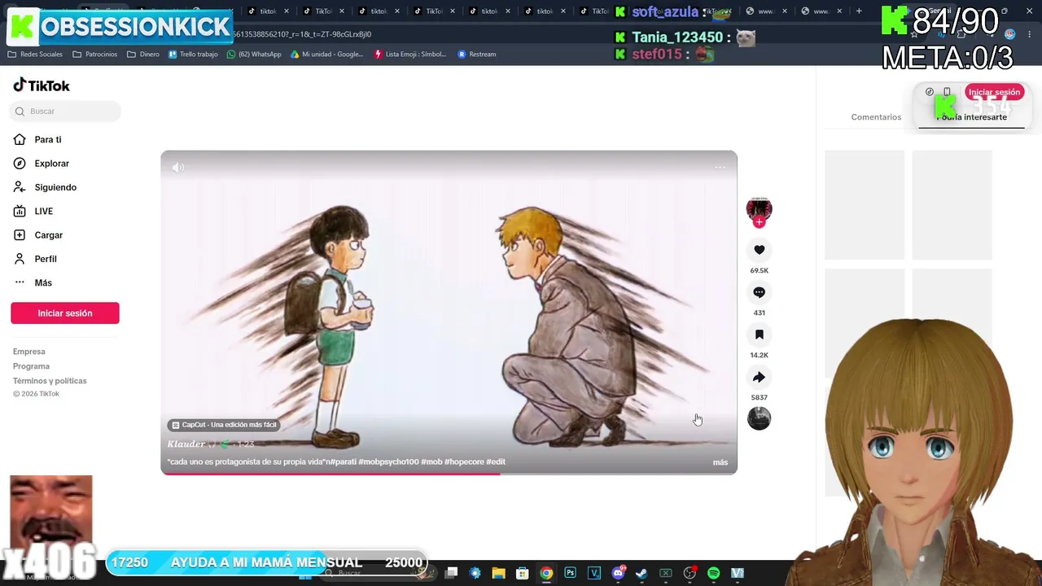The image size is (1042, 586).
Task: Open the Xbox app from the taskbar
Action: point(666,573)
